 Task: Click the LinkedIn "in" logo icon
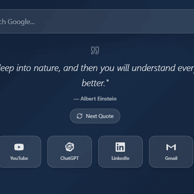120,147
